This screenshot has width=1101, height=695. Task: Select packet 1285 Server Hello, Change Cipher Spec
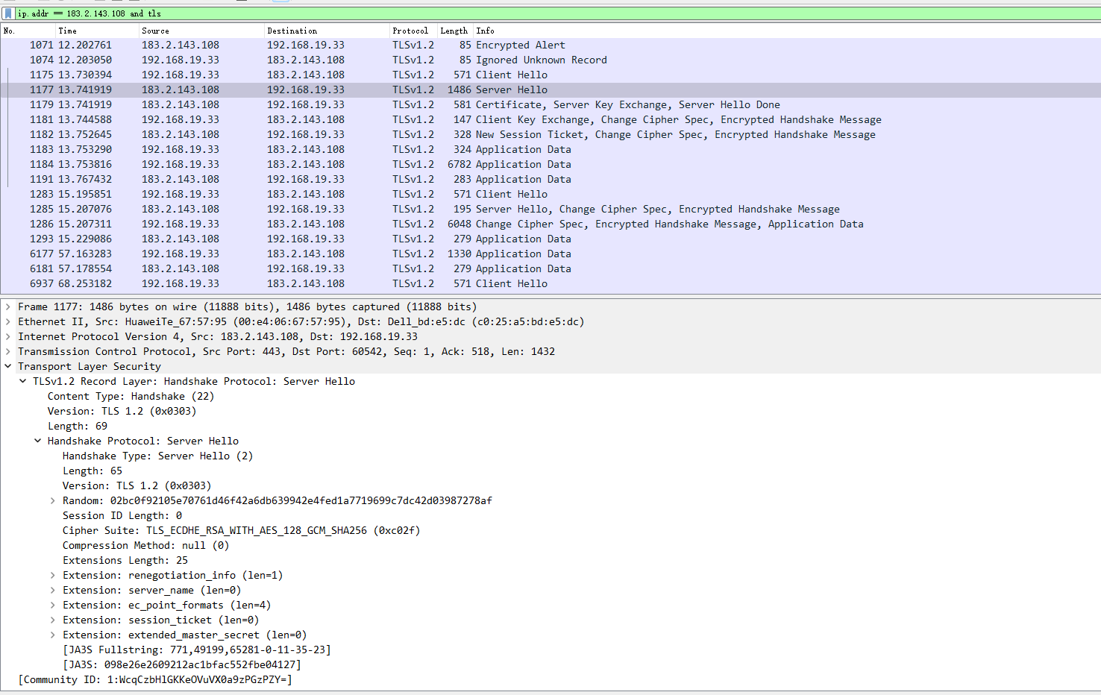(550, 209)
